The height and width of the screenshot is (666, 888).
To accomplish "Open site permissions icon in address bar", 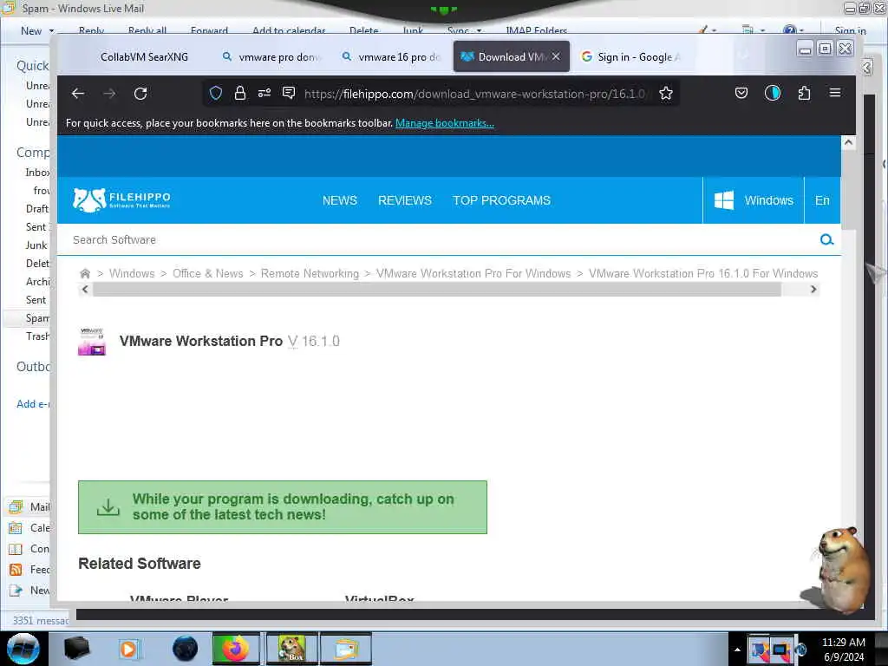I will point(264,94).
